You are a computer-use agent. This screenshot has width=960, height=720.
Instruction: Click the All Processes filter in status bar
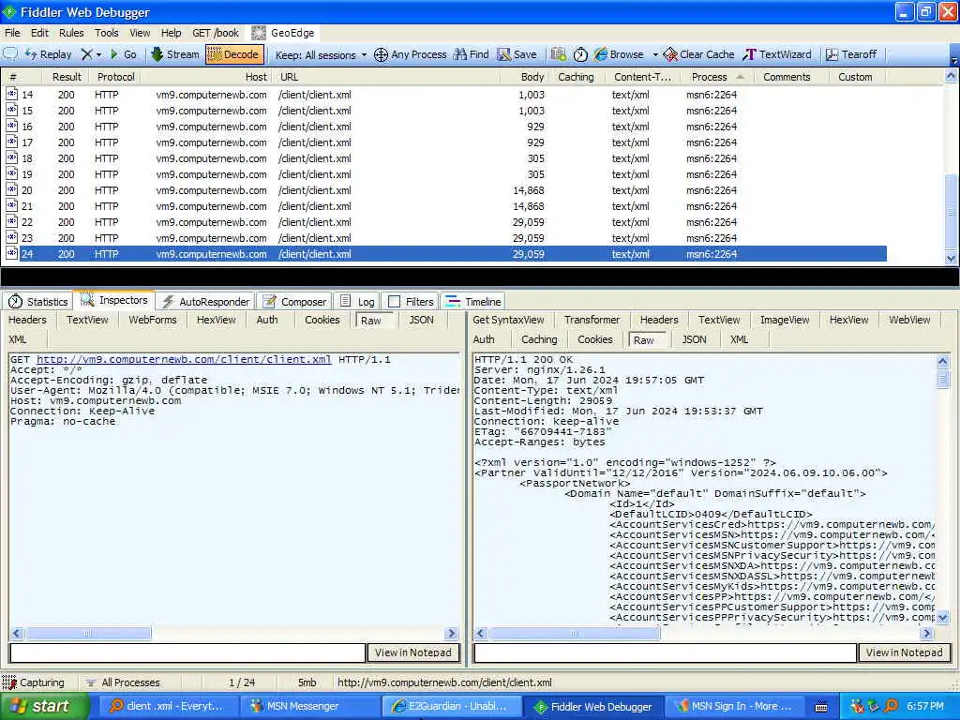tap(123, 682)
